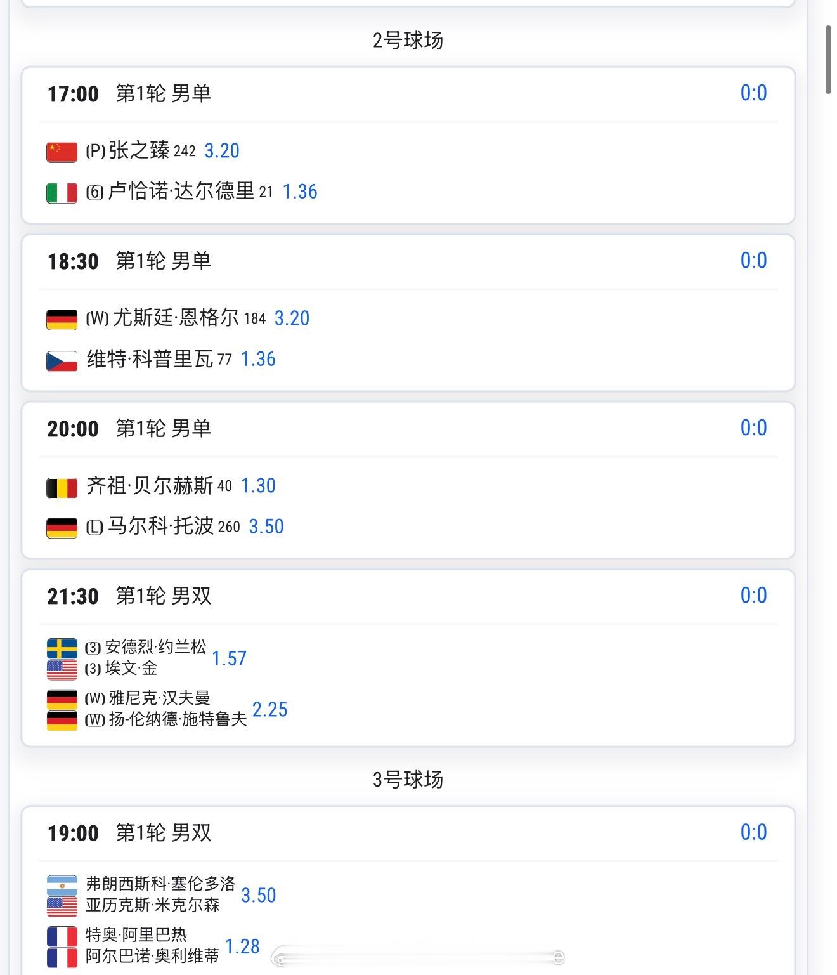Click the vertical page scrollbar
This screenshot has height=975, width=837.
click(828, 60)
